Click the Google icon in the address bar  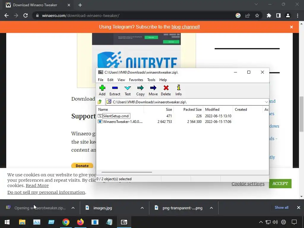click(x=238, y=15)
